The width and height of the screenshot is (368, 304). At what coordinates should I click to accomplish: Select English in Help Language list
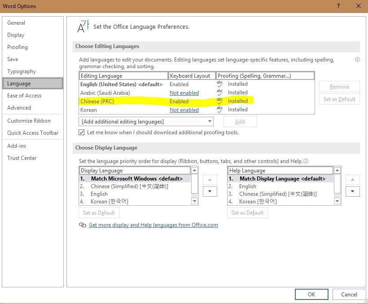pyautogui.click(x=280, y=186)
